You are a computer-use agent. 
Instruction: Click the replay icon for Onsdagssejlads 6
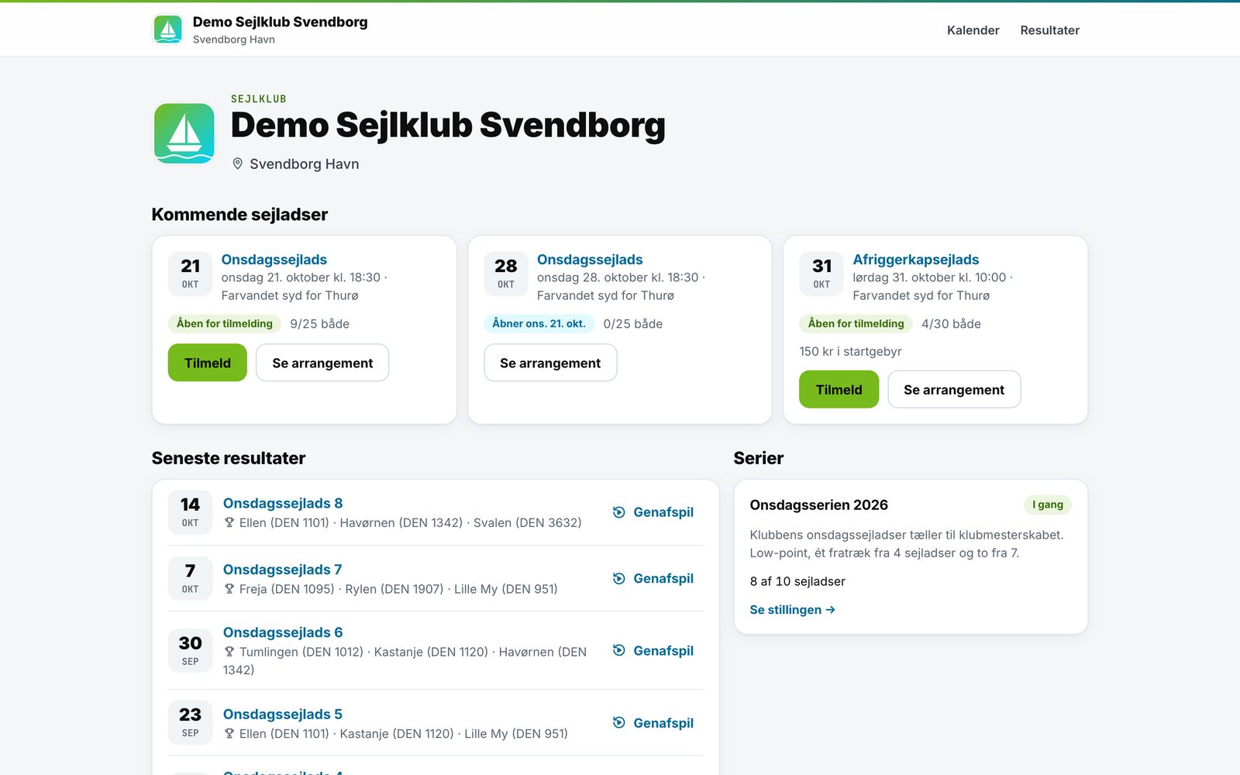(618, 650)
